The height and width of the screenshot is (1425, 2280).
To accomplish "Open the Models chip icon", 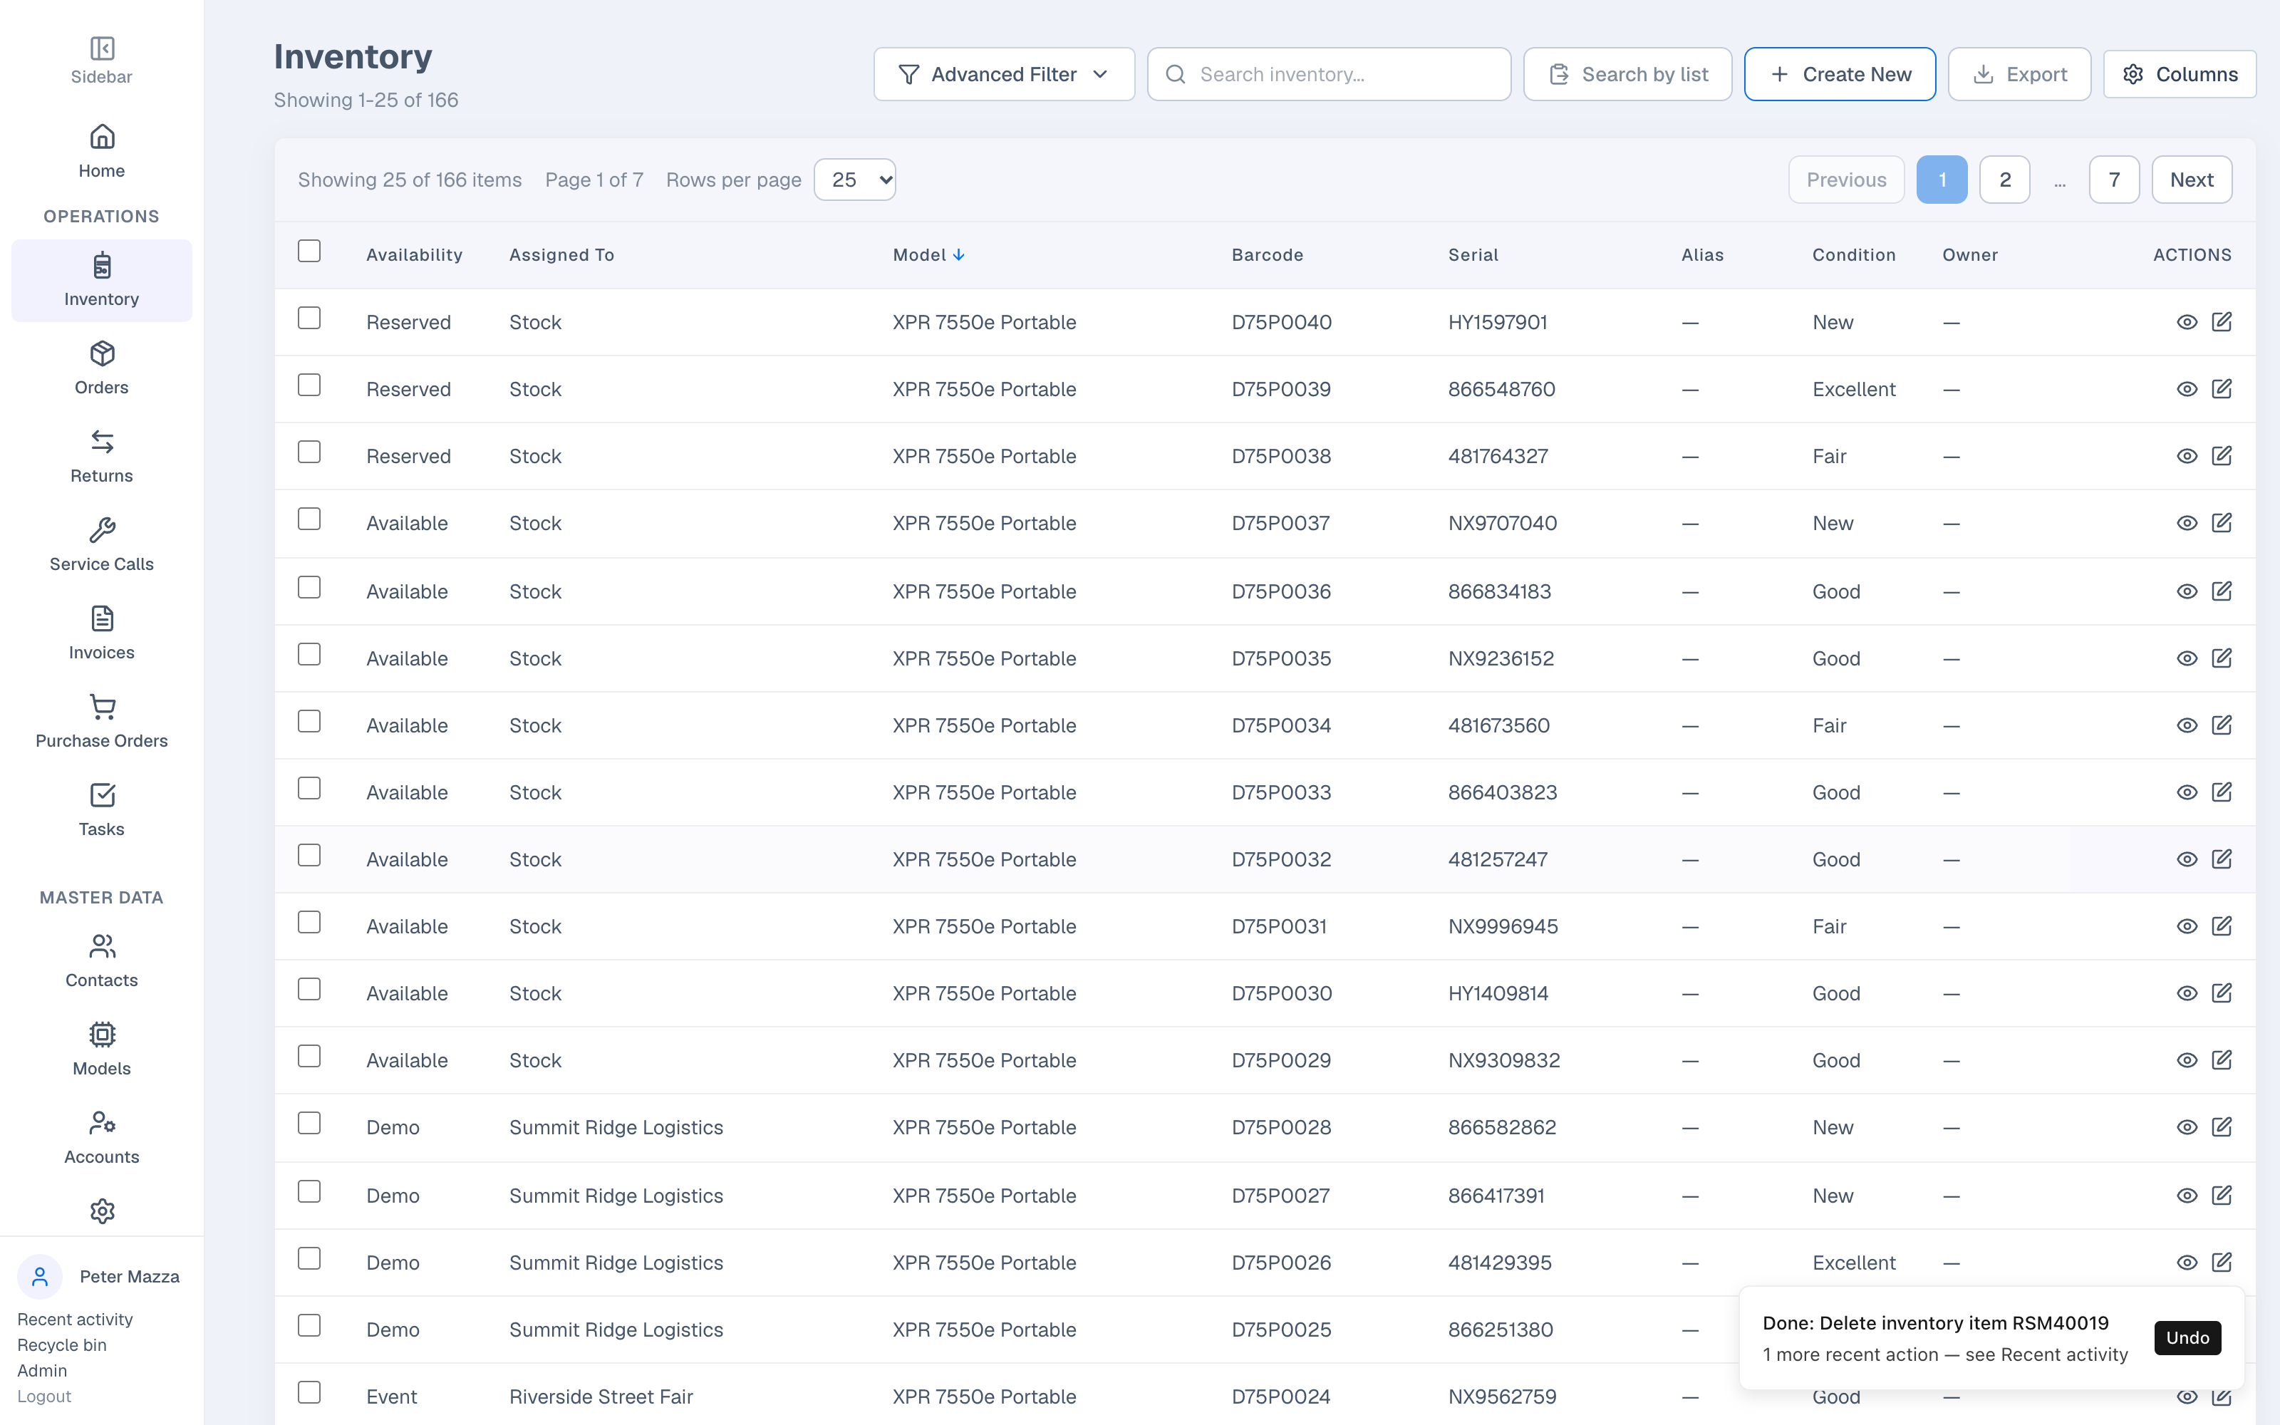I will coord(102,1035).
